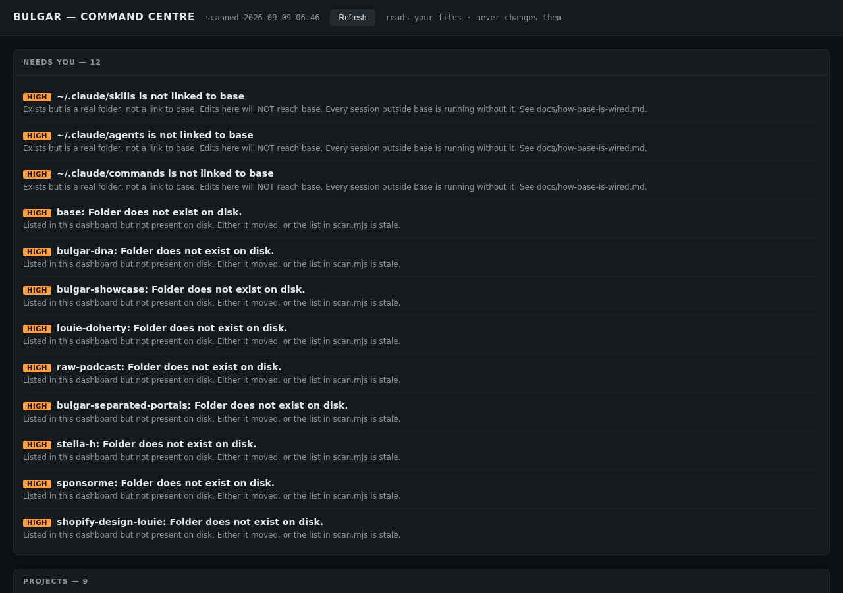Click the HIGH badge beside shopify-design-louie alert
This screenshot has height=593, width=843.
click(x=37, y=522)
